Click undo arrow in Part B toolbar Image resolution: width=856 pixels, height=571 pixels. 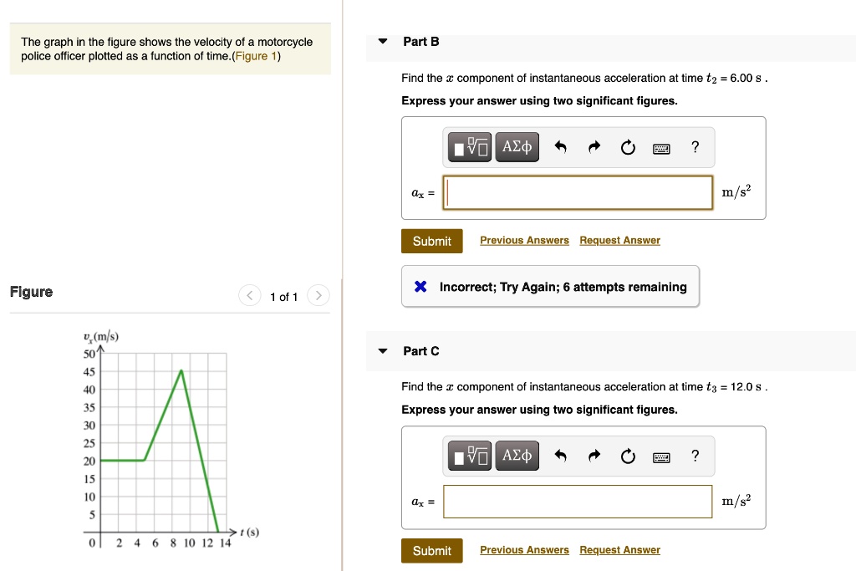tap(561, 148)
